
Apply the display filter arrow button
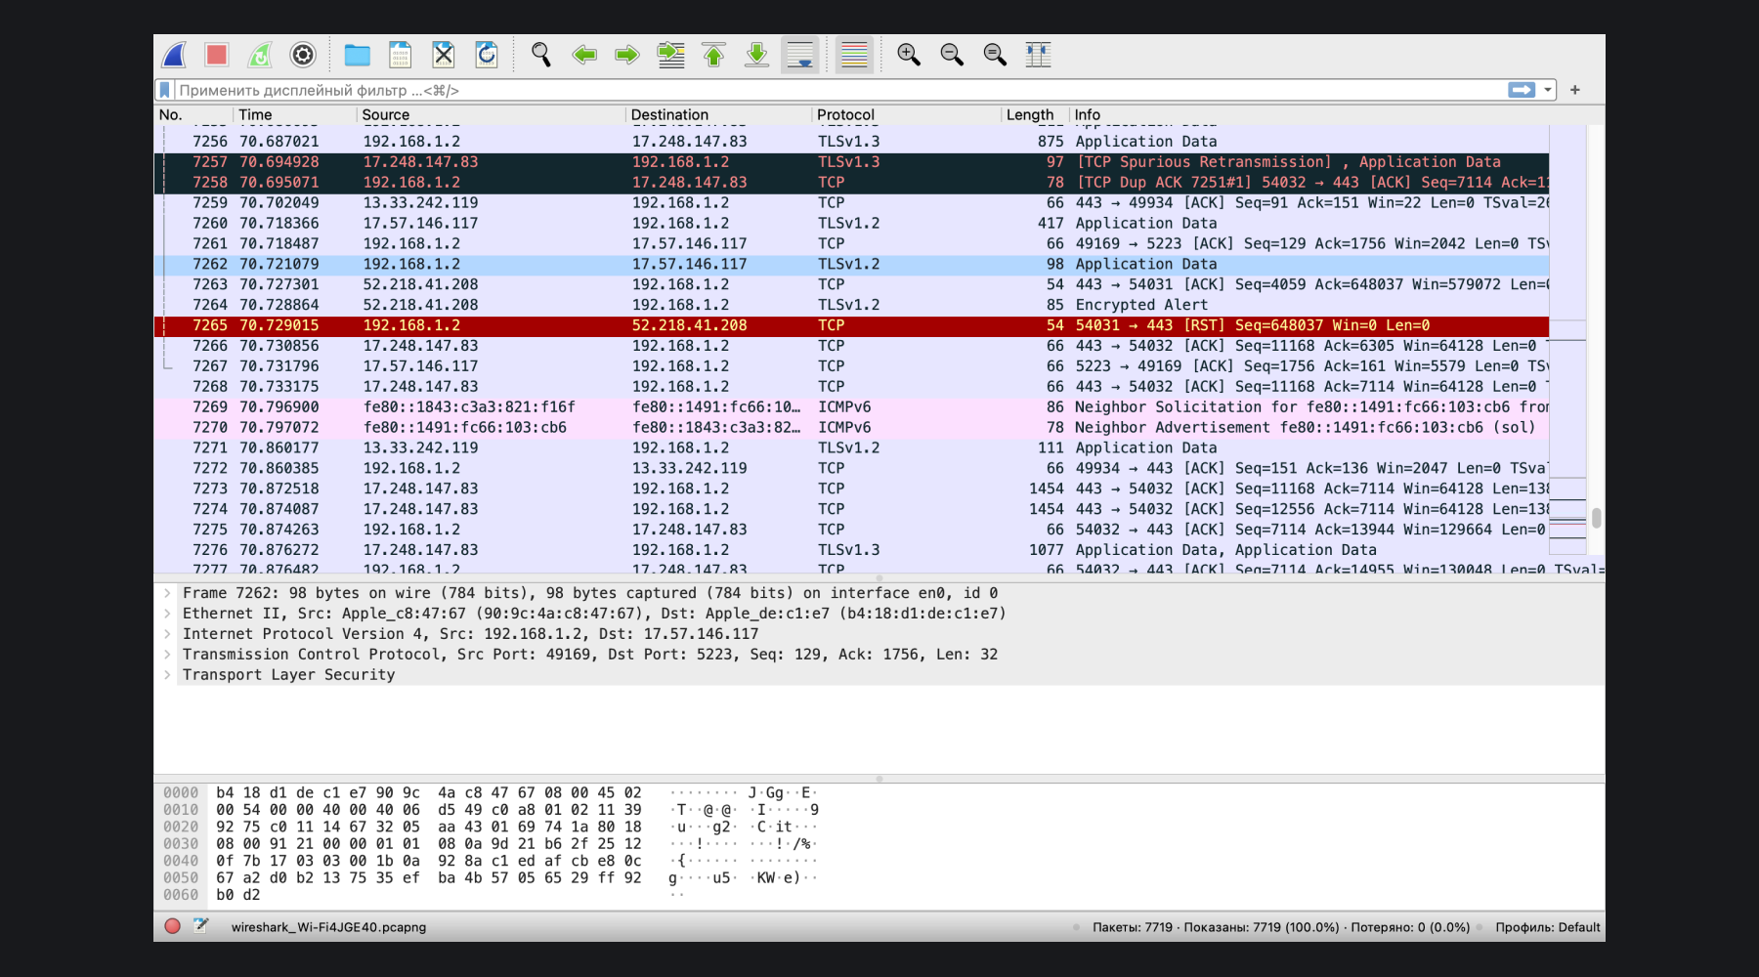1522,90
